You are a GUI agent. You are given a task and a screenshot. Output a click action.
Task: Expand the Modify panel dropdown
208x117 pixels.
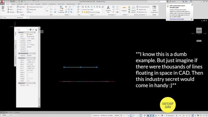point(67,15)
